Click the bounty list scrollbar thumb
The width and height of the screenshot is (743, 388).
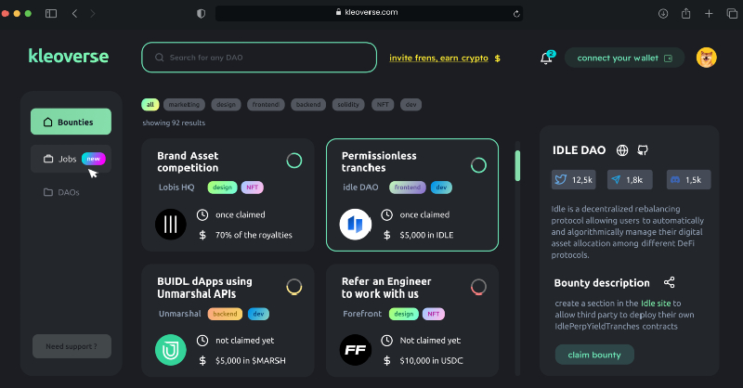tap(517, 165)
